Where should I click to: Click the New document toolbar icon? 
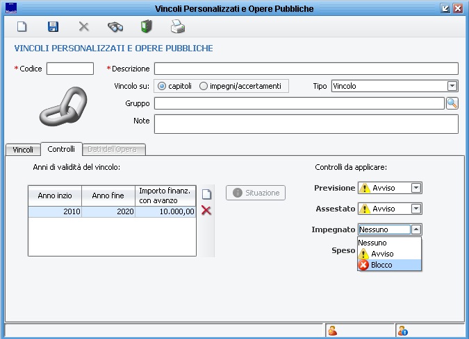22,27
